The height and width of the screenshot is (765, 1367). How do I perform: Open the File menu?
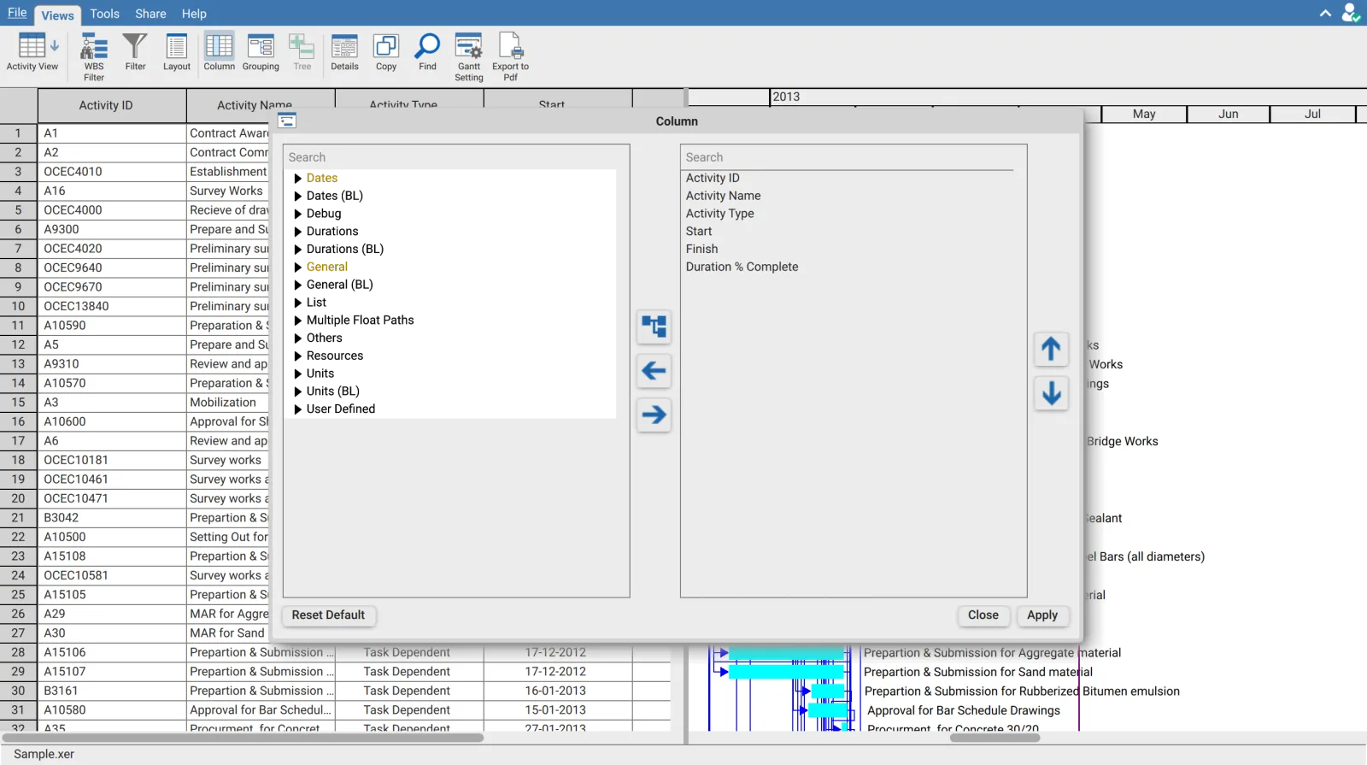click(x=17, y=13)
